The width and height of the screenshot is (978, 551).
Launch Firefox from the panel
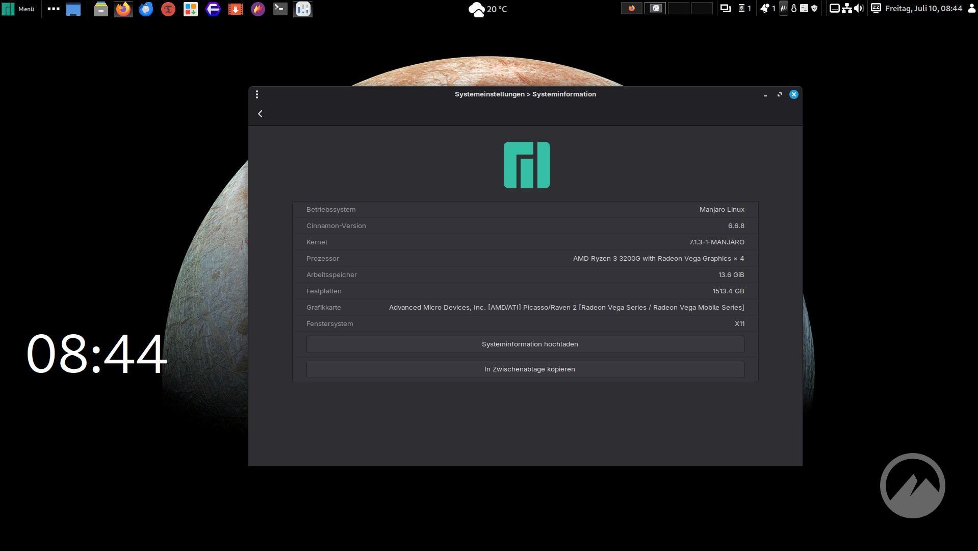click(x=123, y=9)
